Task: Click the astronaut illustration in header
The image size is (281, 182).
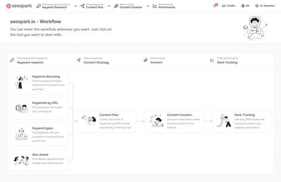Action: coord(255,28)
